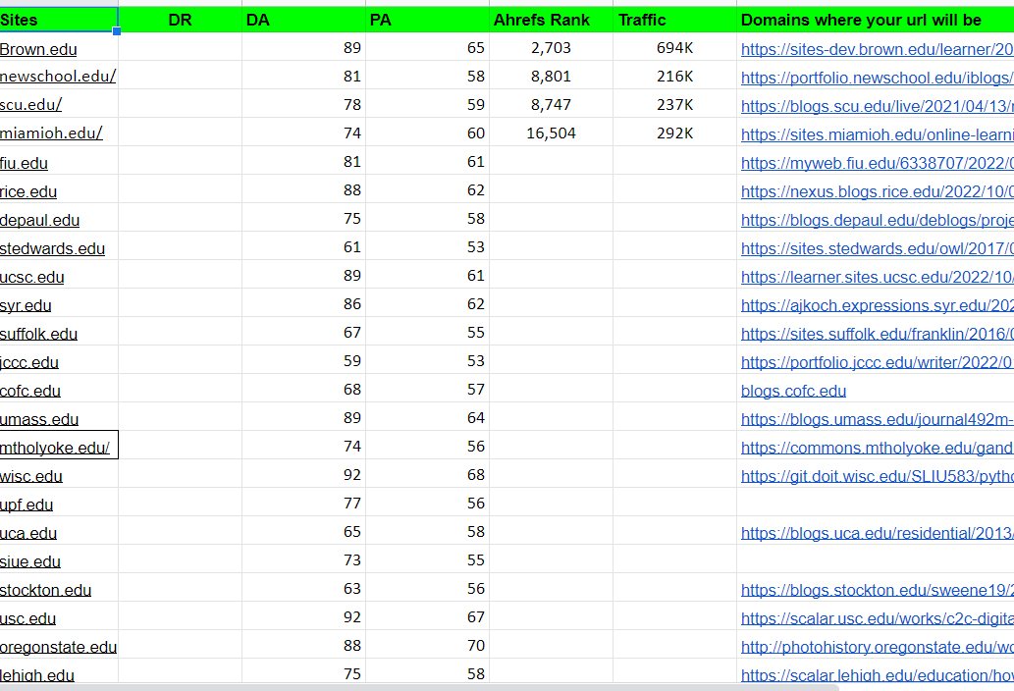Select Traffic value 694K
1014x691 pixels.
[x=674, y=48]
